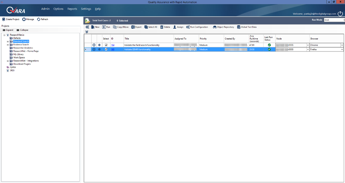The width and height of the screenshot is (345, 183).
Task: Sort by Title column header
Action: [149, 38]
